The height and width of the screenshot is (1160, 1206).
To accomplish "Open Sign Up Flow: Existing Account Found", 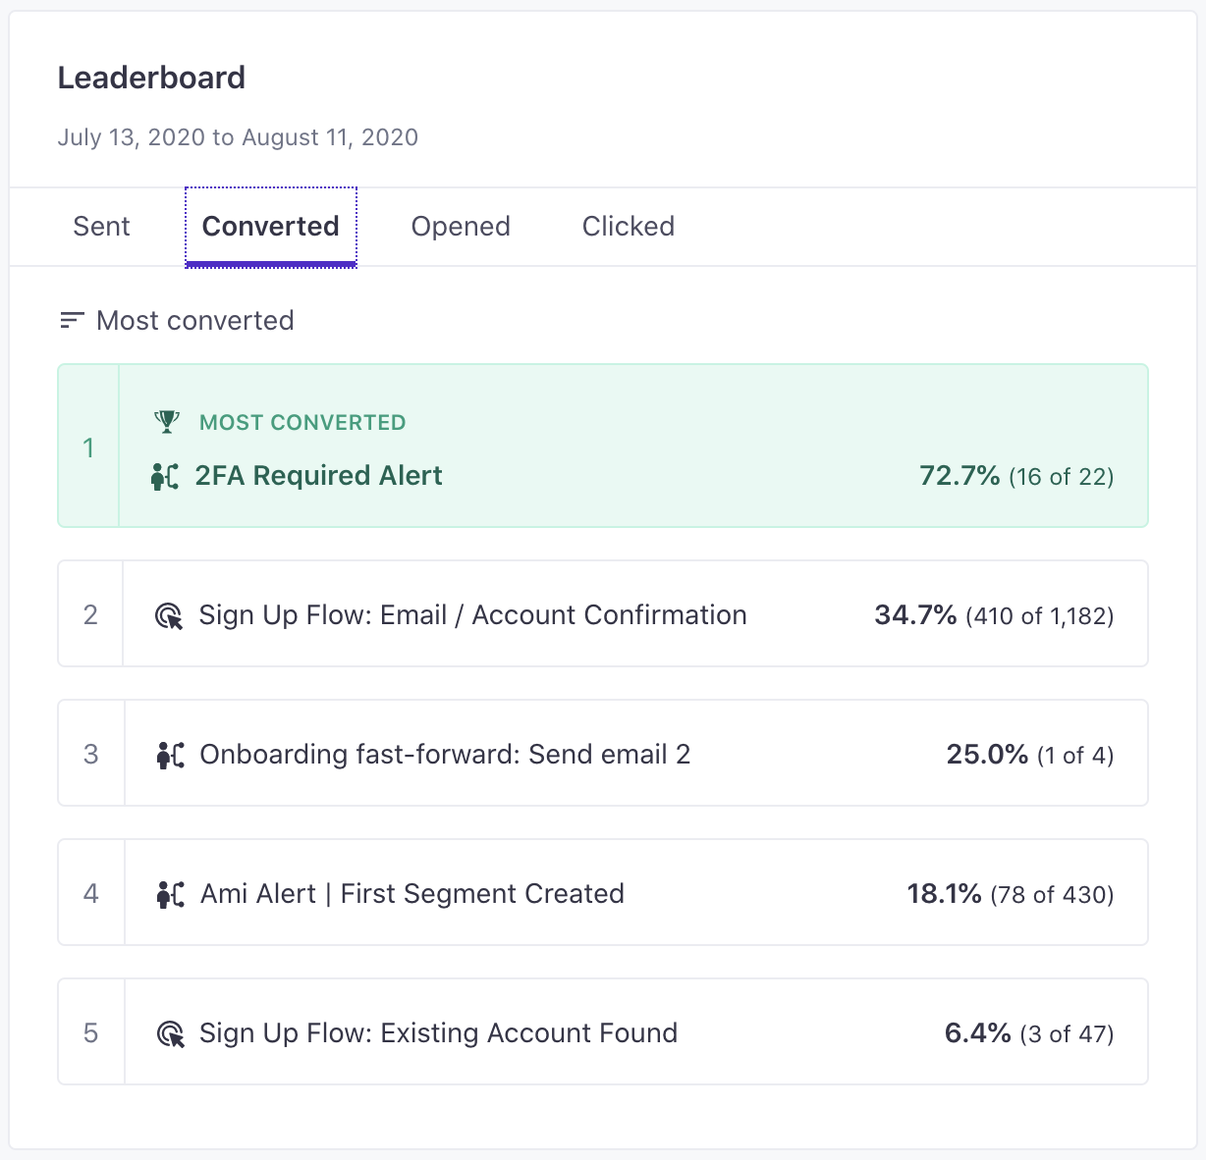I will click(438, 1033).
